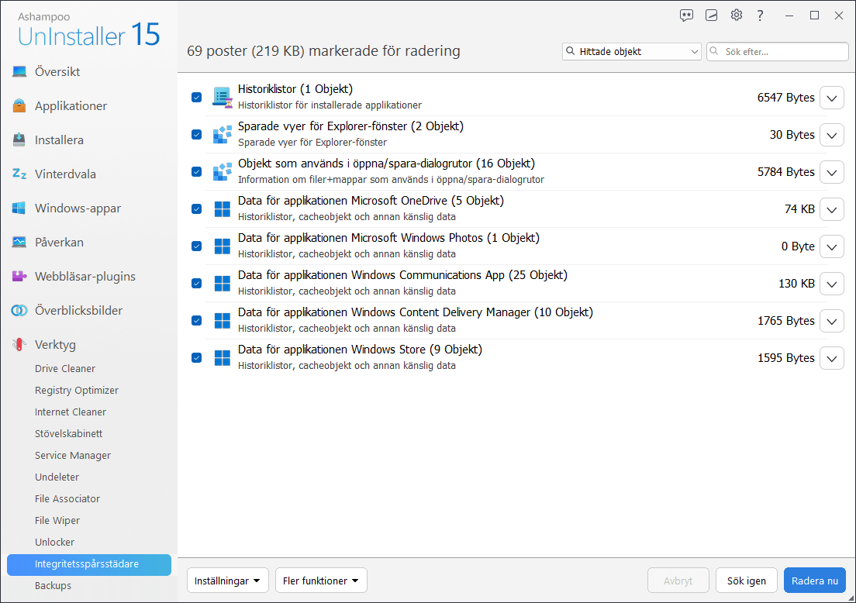Viewport: 856px width, 603px height.
Task: Click the Windows Communications App data icon
Action: click(223, 283)
